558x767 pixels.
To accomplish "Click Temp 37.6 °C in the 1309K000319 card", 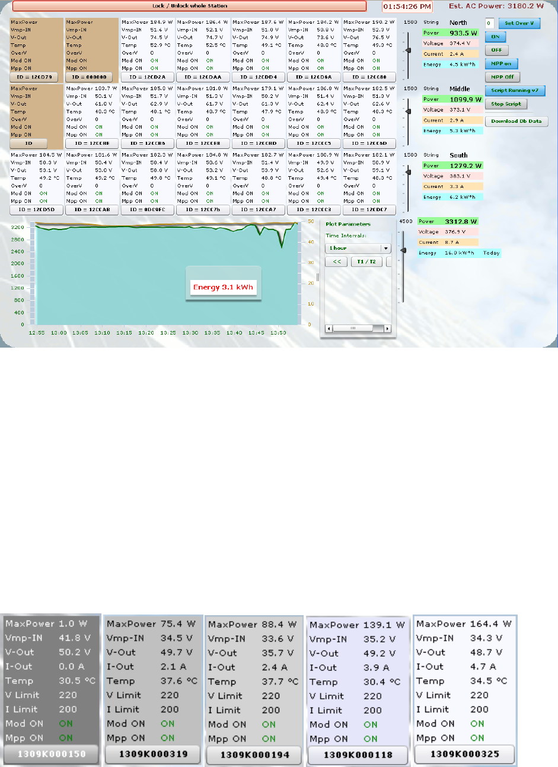I will [152, 681].
